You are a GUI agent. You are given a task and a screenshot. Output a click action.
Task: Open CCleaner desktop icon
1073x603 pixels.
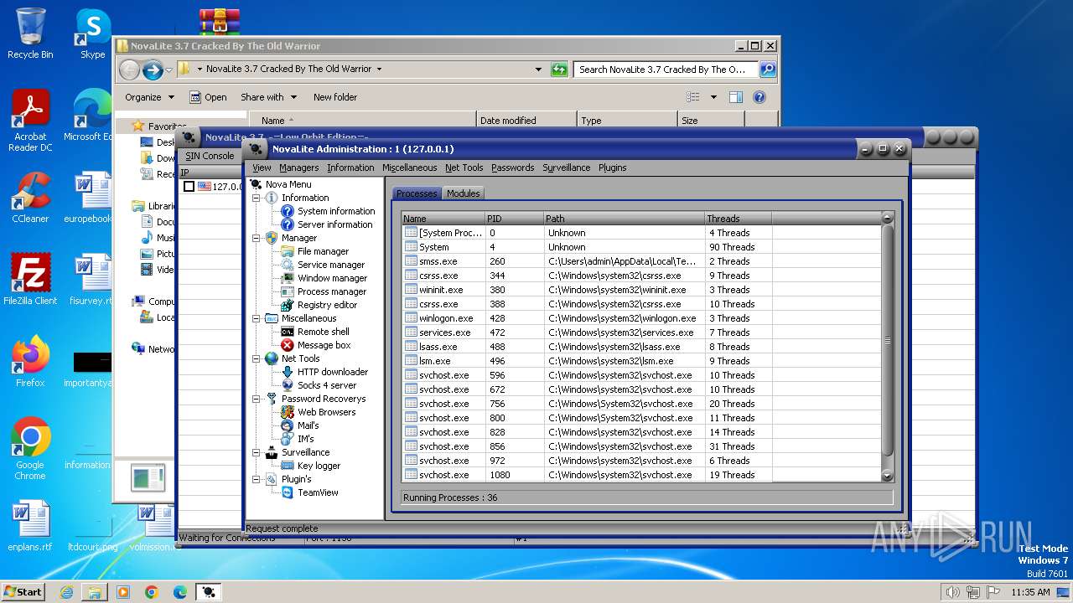pyautogui.click(x=30, y=198)
